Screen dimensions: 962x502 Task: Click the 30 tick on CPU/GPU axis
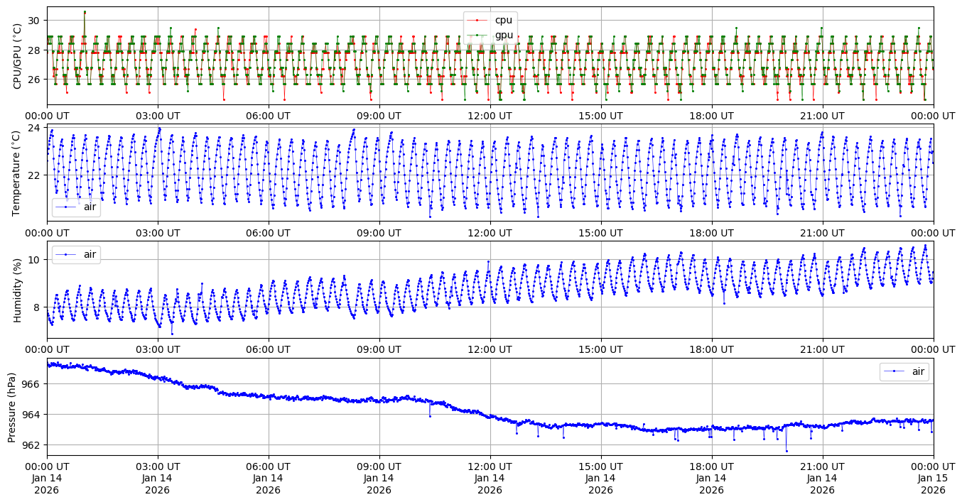pyautogui.click(x=35, y=20)
